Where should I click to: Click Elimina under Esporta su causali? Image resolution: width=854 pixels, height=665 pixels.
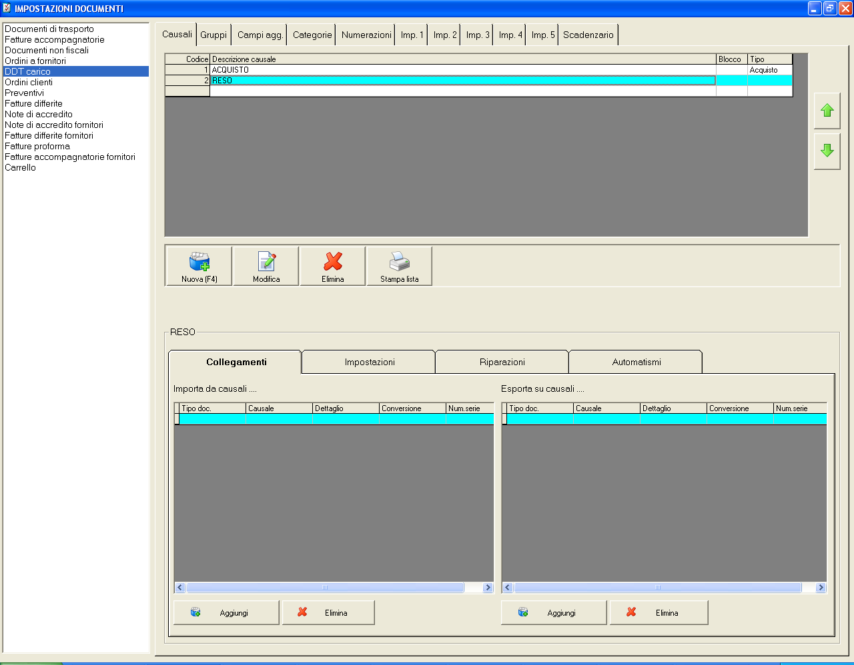pyautogui.click(x=659, y=612)
